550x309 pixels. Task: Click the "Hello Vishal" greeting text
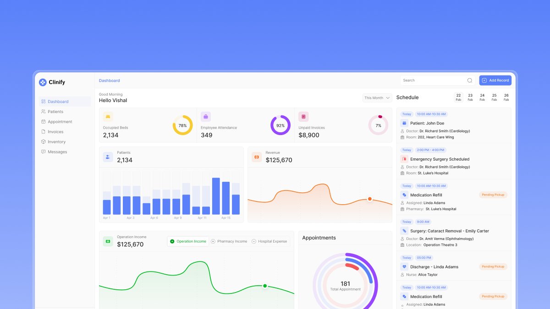[x=113, y=100]
